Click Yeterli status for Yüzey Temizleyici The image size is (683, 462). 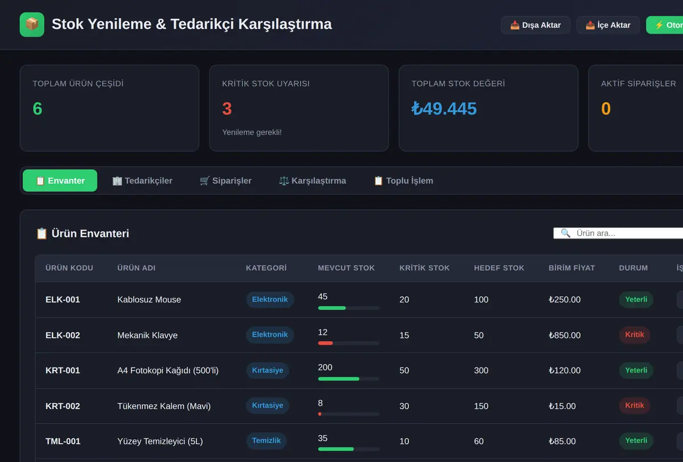(636, 441)
